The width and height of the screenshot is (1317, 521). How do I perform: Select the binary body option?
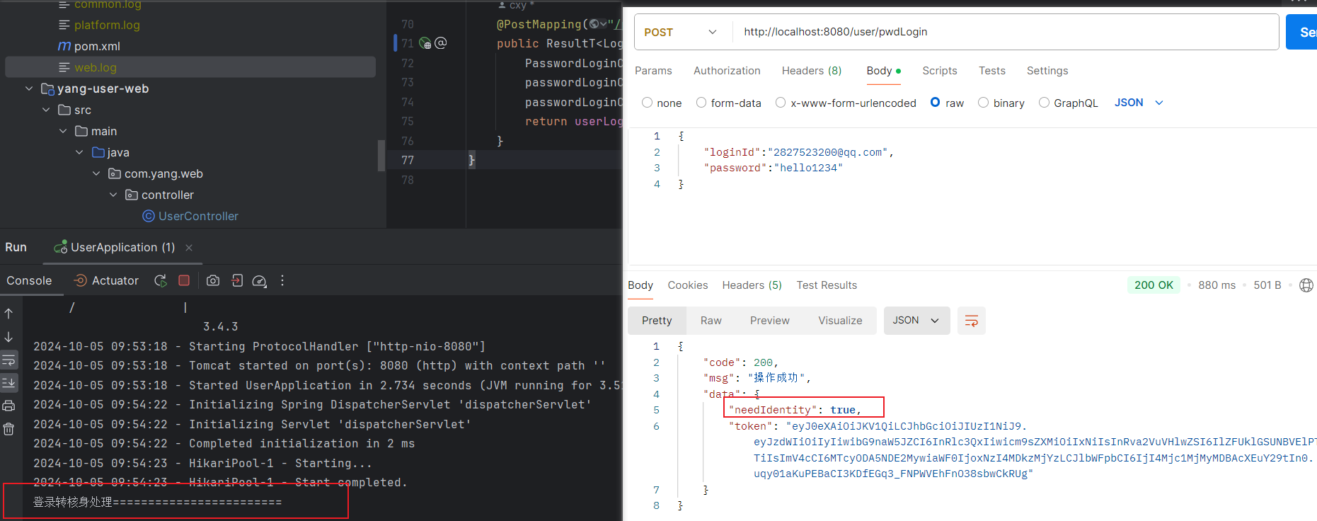(984, 103)
